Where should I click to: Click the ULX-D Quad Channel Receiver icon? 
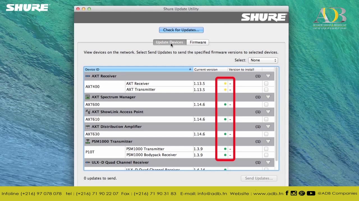pyautogui.click(x=88, y=162)
